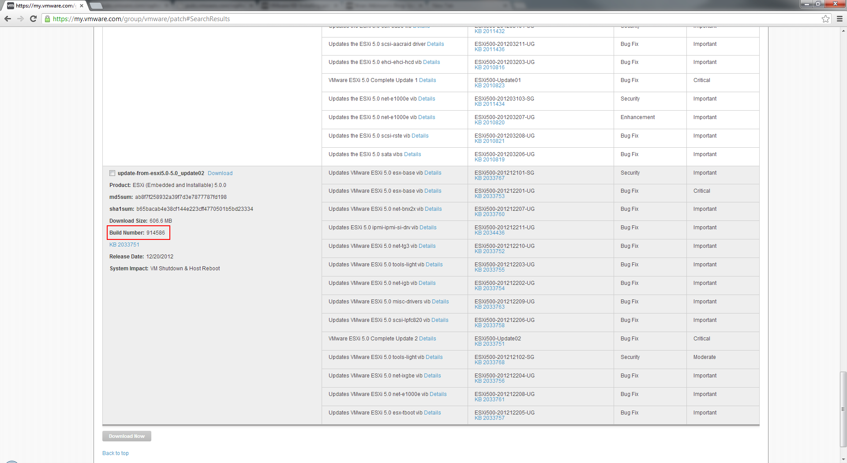
Task: Open Details for ESXi 5.0 Complete Update 1
Action: coord(427,80)
